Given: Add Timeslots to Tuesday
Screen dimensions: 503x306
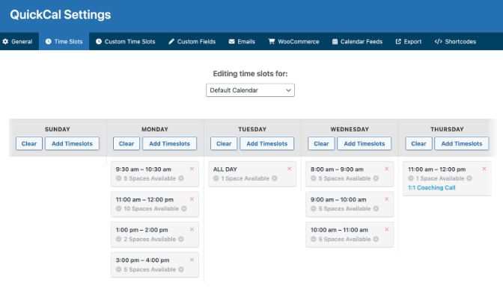Looking at the screenshot, I should [x=267, y=143].
